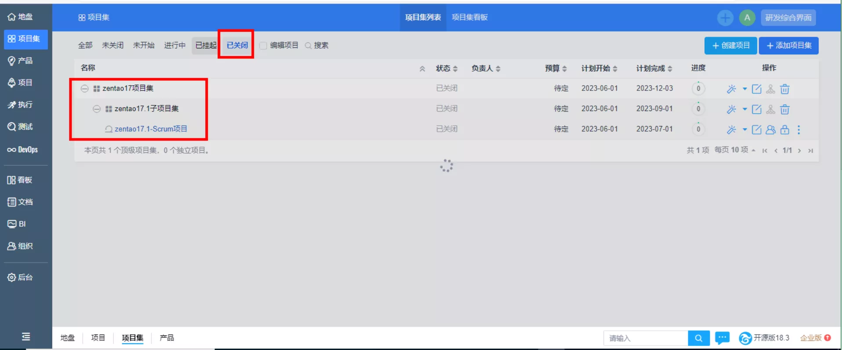842x350 pixels.
Task: Switch to 项目集列表 tab
Action: [x=423, y=18]
